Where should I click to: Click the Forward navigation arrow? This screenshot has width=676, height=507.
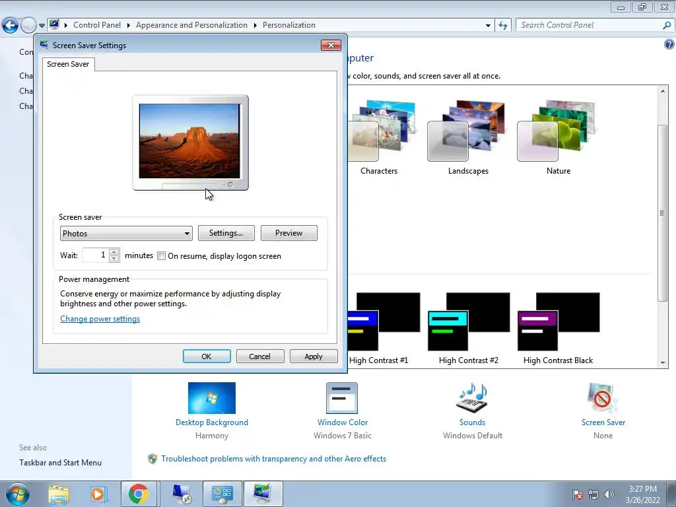28,26
